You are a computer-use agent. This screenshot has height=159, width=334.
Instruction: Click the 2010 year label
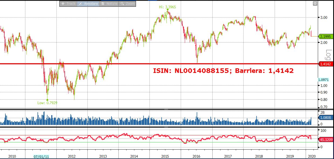[x=12, y=156]
